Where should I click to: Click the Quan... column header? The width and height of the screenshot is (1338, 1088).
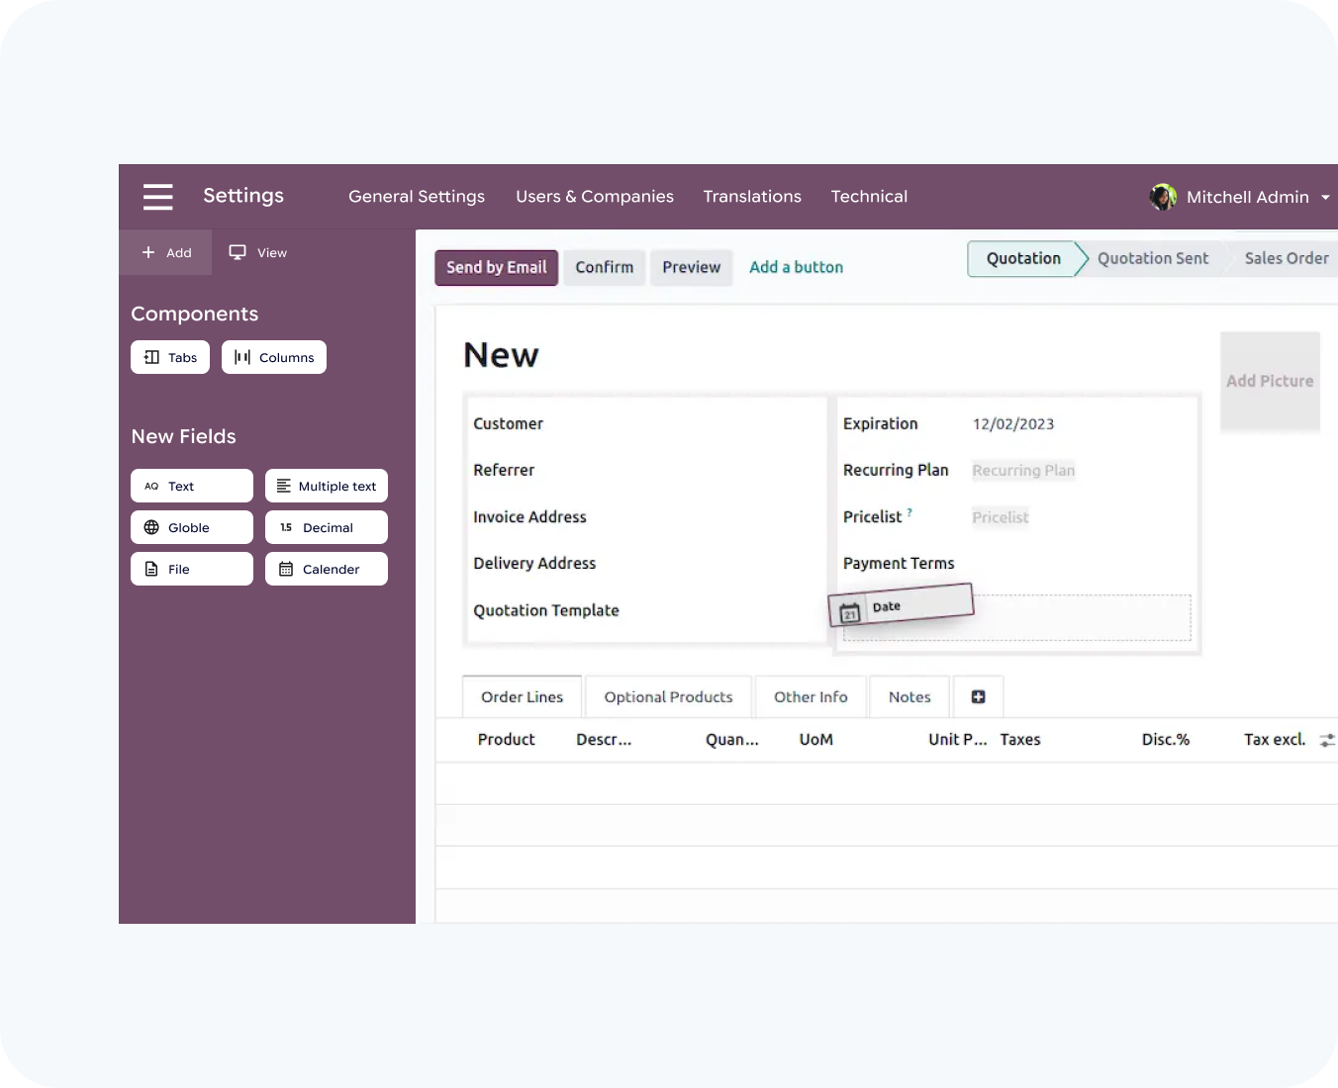[732, 739]
